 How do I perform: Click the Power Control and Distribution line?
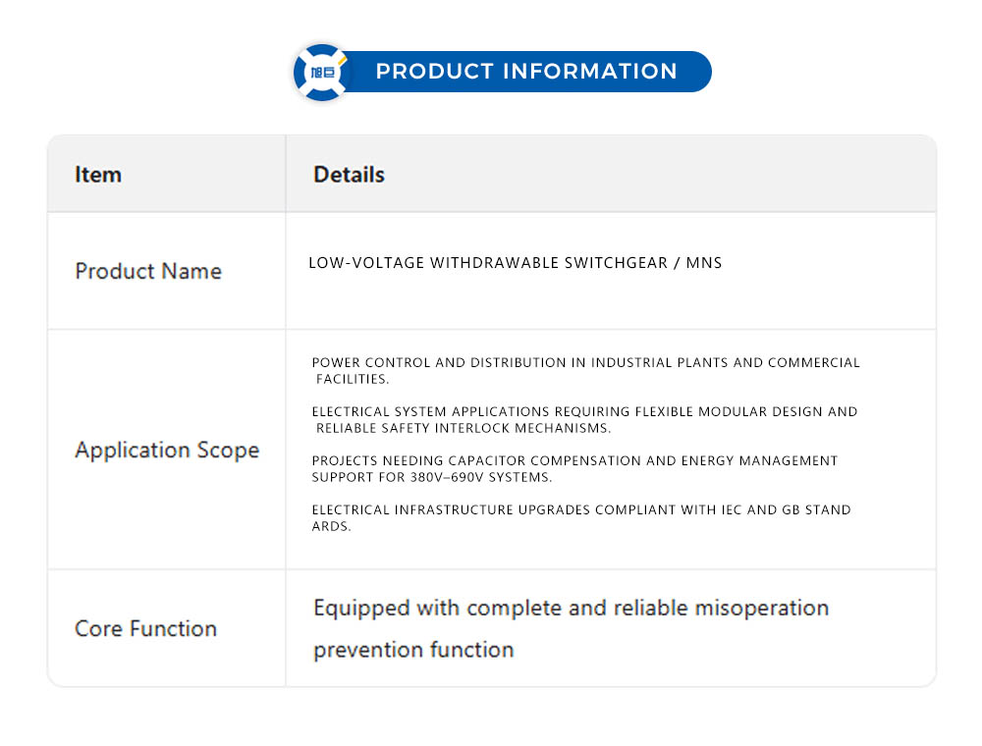tap(585, 363)
